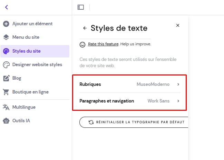The width and height of the screenshot is (224, 160).
Task: Click the smiley feedback icon
Action: (x=82, y=44)
